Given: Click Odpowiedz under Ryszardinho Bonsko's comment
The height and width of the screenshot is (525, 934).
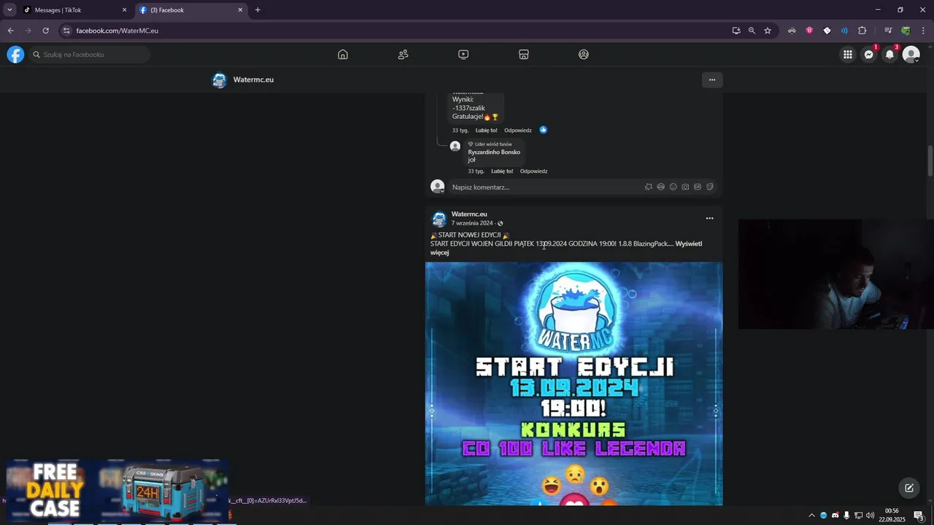Looking at the screenshot, I should (x=533, y=171).
